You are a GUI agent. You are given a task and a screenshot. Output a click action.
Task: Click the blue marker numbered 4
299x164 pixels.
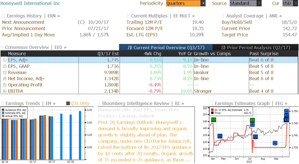point(286,120)
